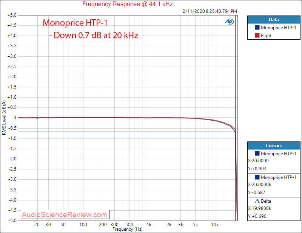Click the 'Right' legend label
This screenshot has width=302, height=233.
tap(266, 36)
